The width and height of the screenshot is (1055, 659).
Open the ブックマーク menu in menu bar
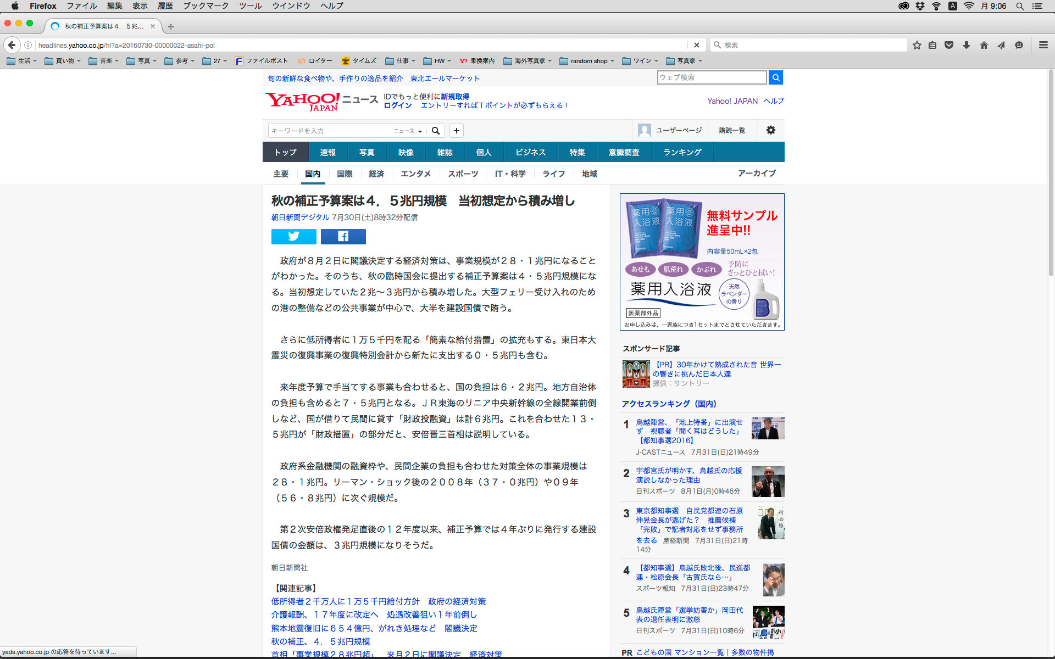coord(206,5)
